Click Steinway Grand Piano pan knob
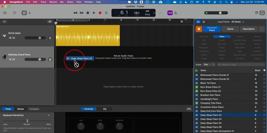 50,59
